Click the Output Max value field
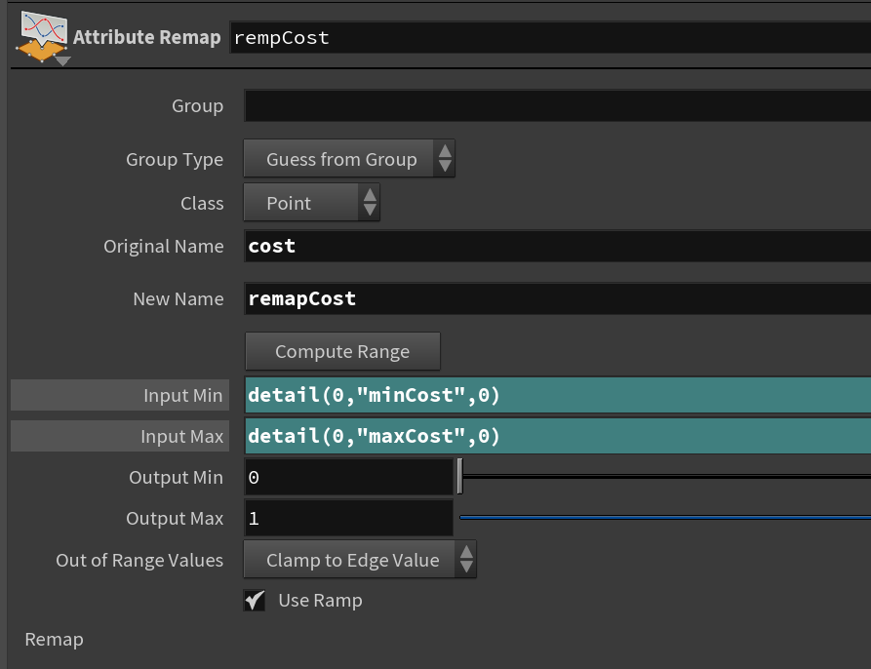The width and height of the screenshot is (871, 669). pyautogui.click(x=349, y=519)
